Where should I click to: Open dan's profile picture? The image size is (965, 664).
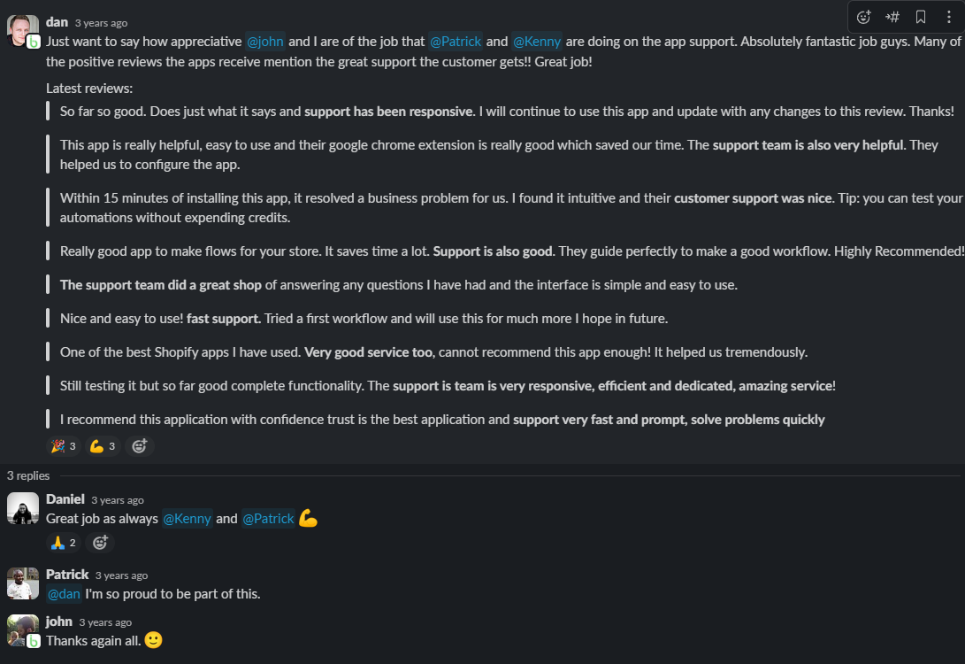(23, 31)
